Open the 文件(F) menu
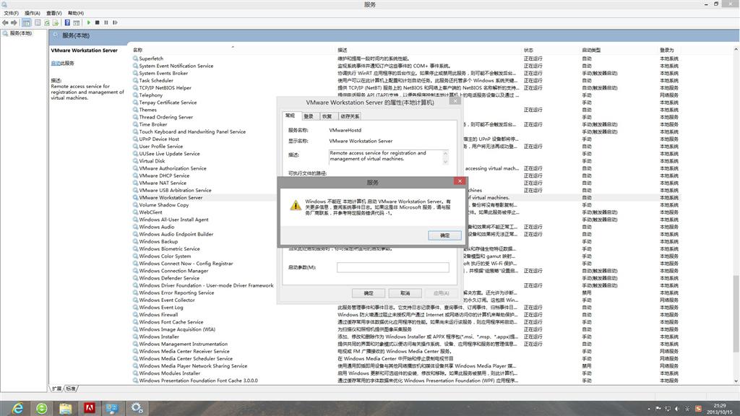 (x=12, y=13)
